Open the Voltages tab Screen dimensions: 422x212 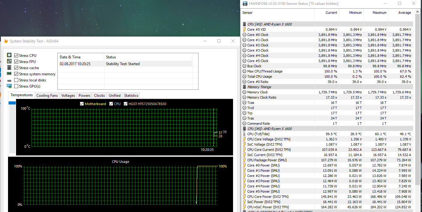coord(68,95)
